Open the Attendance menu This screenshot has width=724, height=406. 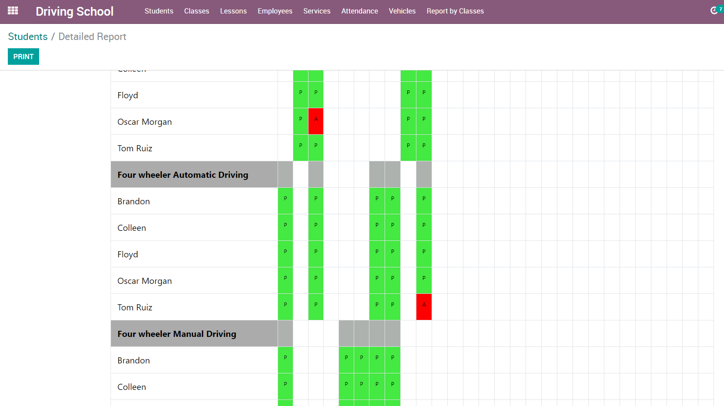tap(359, 11)
